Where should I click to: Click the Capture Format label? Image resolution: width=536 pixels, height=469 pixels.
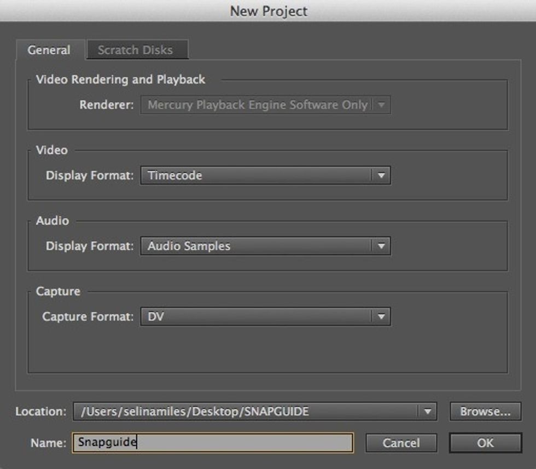coord(88,317)
